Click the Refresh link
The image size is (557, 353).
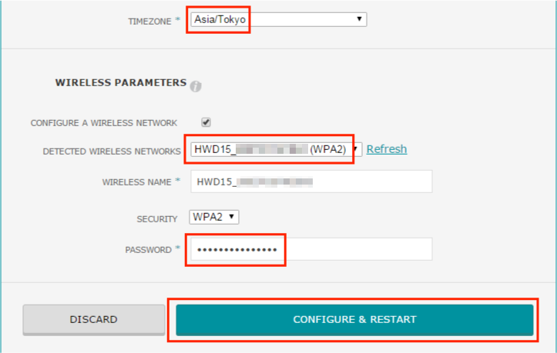pos(387,149)
